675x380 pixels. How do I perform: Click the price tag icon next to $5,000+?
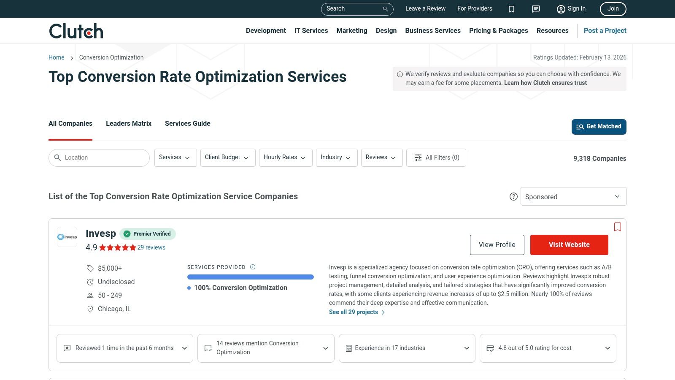(x=90, y=268)
